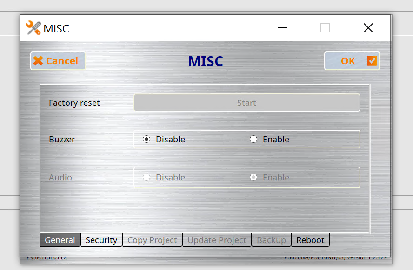Click the Buzzer label text
The width and height of the screenshot is (413, 270).
pos(62,139)
